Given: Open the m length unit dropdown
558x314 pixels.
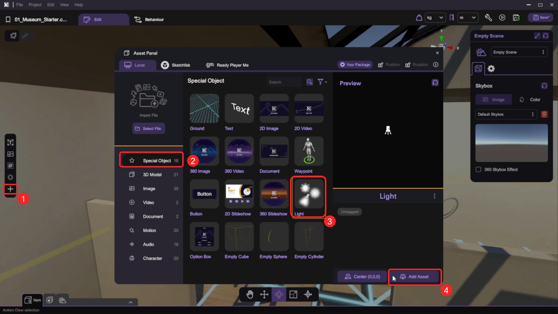Looking at the screenshot, I should [468, 18].
